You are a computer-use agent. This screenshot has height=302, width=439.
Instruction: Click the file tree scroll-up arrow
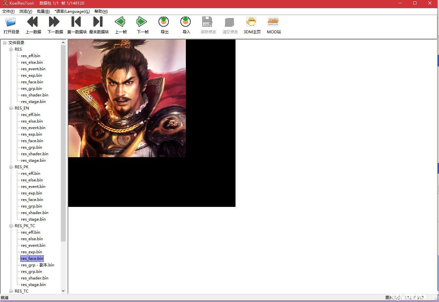[63, 42]
